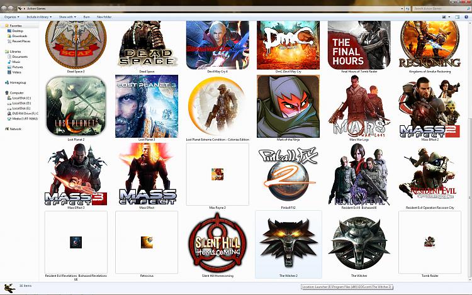Open the Include in library dropdown

click(x=39, y=17)
